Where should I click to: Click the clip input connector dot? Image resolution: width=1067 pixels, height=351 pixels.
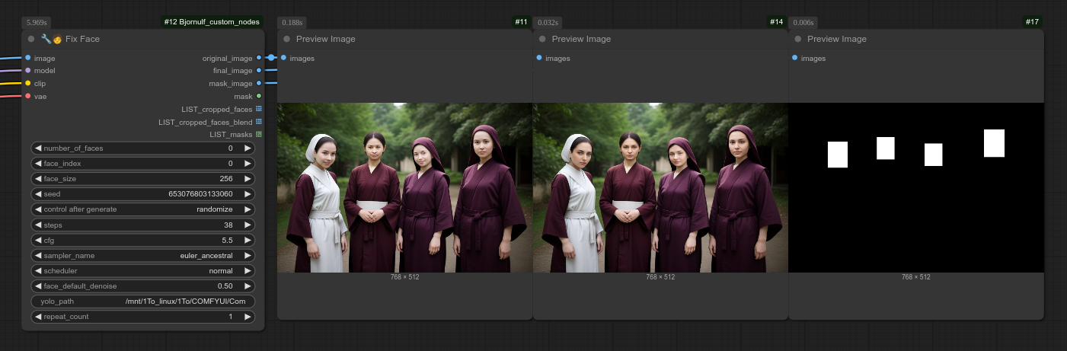click(x=28, y=83)
